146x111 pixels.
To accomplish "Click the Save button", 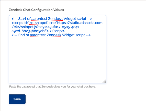I will coord(17,99).
